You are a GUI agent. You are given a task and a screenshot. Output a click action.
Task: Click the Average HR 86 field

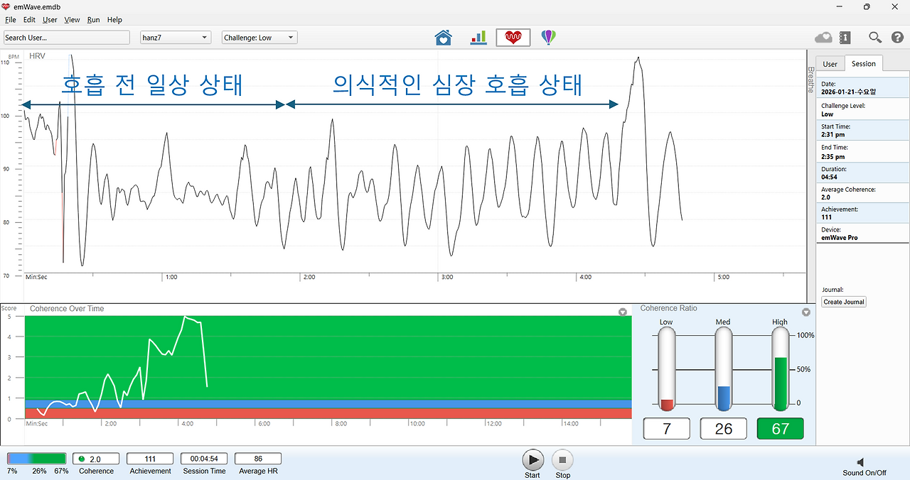(258, 459)
